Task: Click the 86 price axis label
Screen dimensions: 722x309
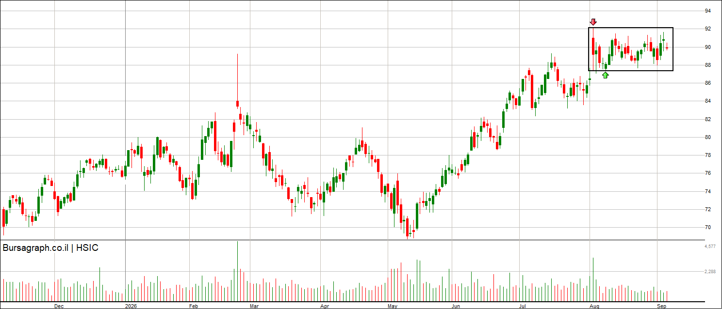Action: (x=708, y=83)
